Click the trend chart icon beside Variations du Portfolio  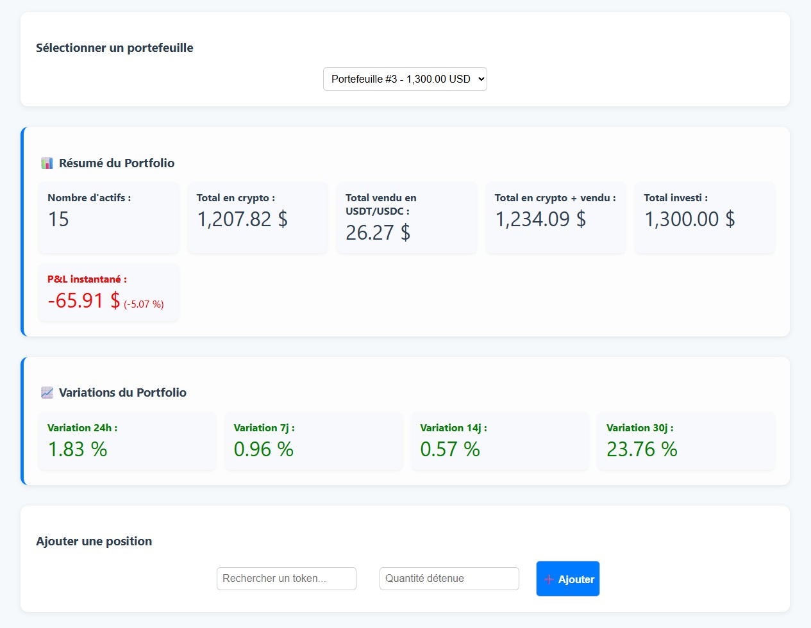[x=47, y=393]
